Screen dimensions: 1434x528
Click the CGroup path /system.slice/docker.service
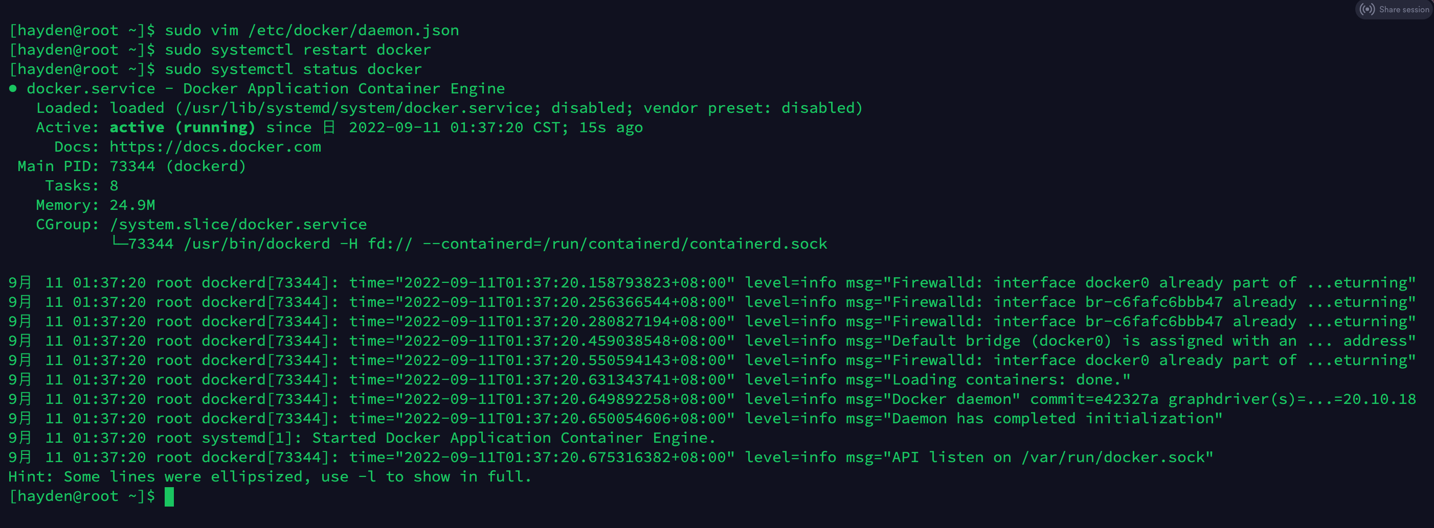(x=238, y=225)
